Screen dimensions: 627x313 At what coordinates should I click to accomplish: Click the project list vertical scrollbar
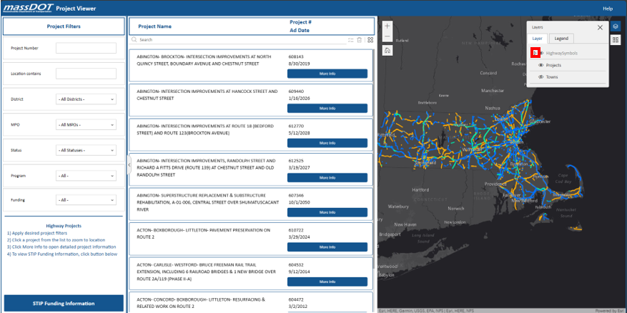375,160
